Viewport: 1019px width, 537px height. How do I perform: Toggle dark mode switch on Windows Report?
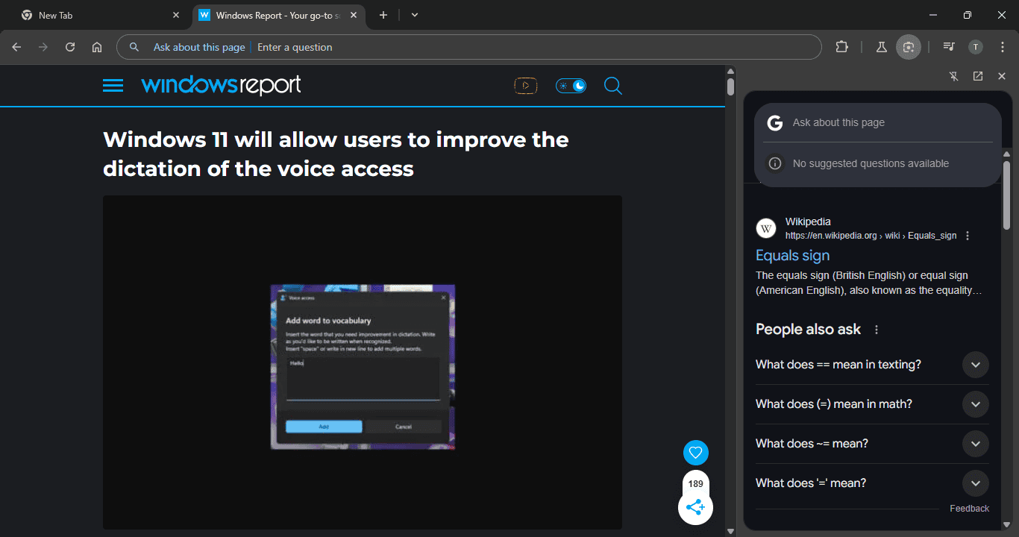[x=571, y=86]
